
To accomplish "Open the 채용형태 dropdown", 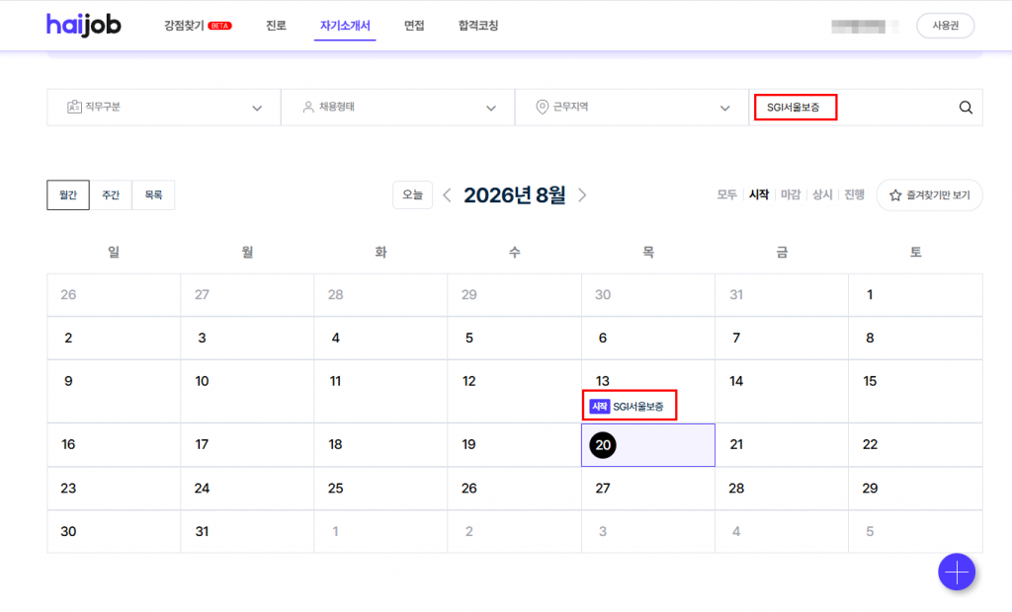I will pos(397,107).
